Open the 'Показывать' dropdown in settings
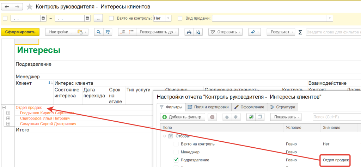The height and width of the screenshot is (167, 361). coord(288,117)
